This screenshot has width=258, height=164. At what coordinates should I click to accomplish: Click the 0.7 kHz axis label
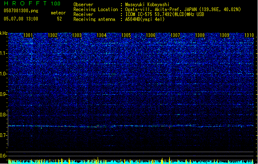pos(4,135)
